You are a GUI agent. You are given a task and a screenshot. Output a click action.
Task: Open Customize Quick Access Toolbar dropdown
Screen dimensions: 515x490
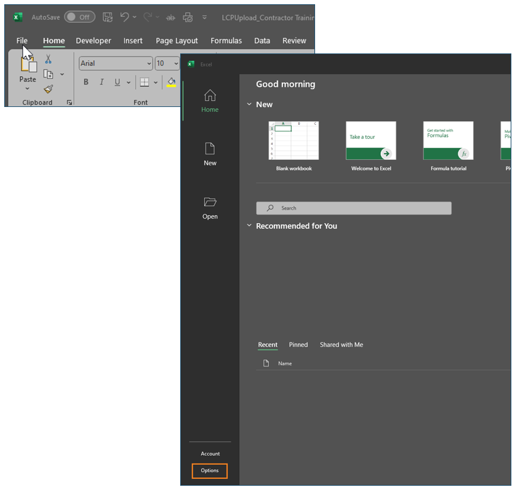[204, 17]
